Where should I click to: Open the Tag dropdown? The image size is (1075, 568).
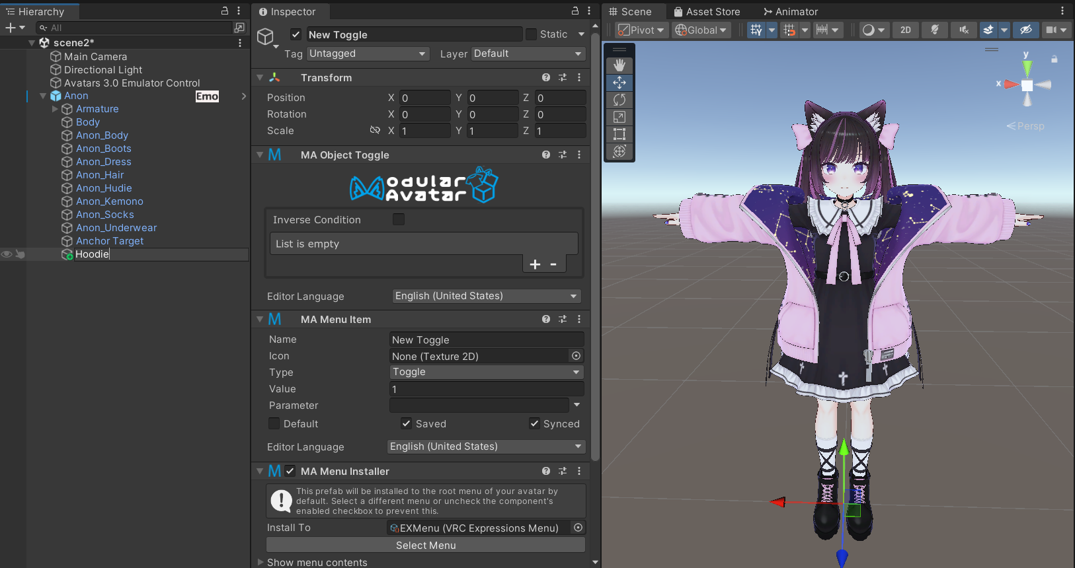tap(368, 53)
